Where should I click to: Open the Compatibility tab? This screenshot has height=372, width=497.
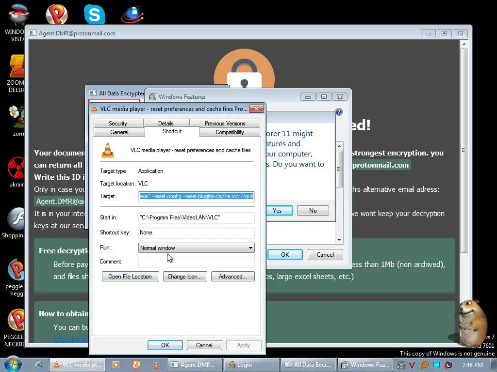coord(230,132)
